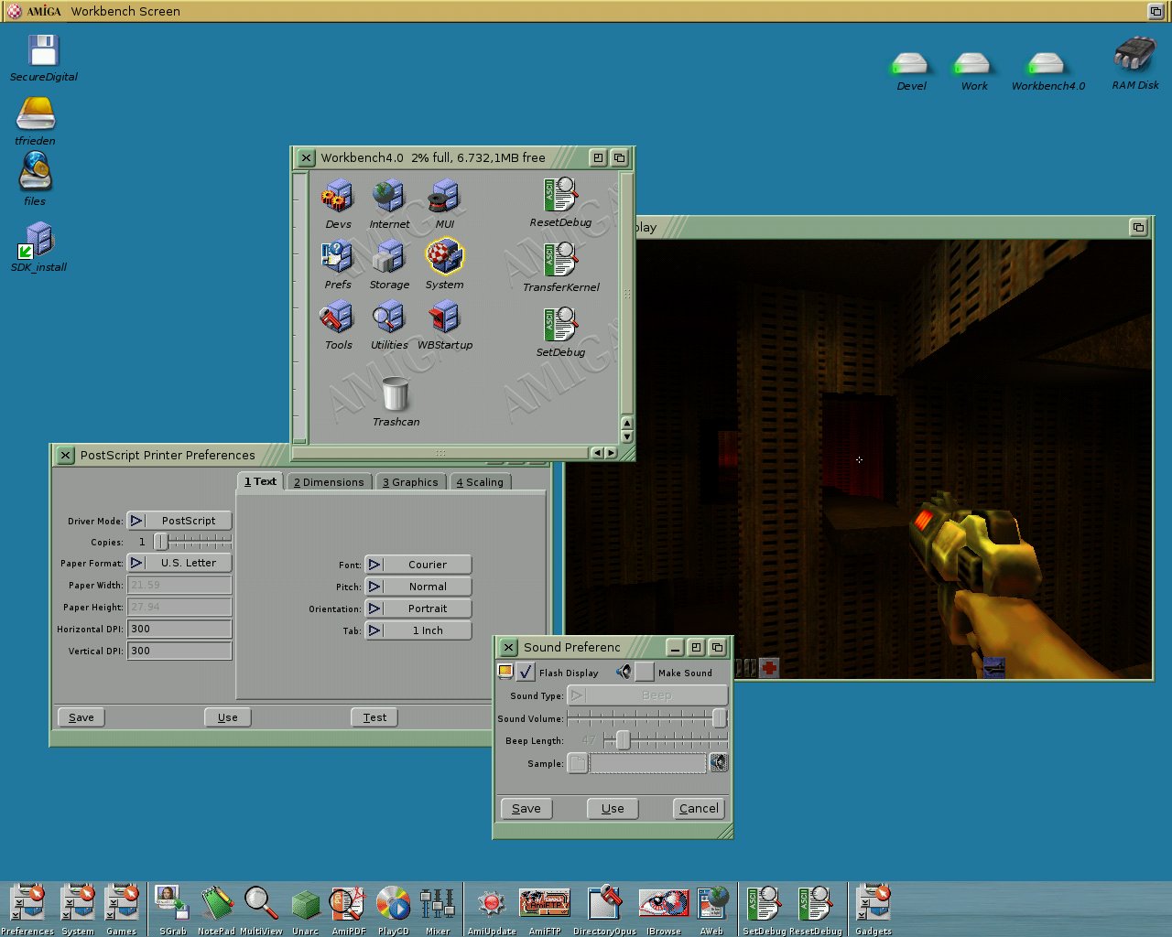Enable the Make Sound checkbox

pyautogui.click(x=645, y=673)
